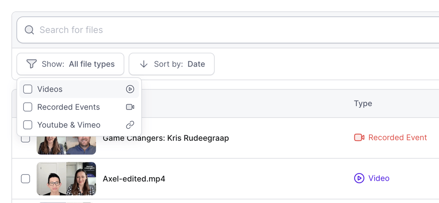Click the Axel-edited.mp4 video thumbnail
Viewport: 439px width, 203px height.
tap(66, 179)
